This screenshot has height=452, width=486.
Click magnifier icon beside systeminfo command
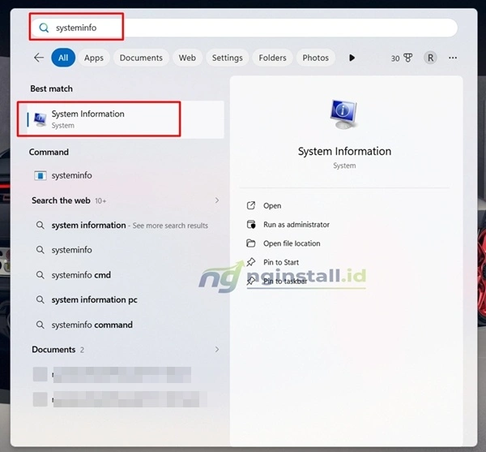click(x=40, y=325)
